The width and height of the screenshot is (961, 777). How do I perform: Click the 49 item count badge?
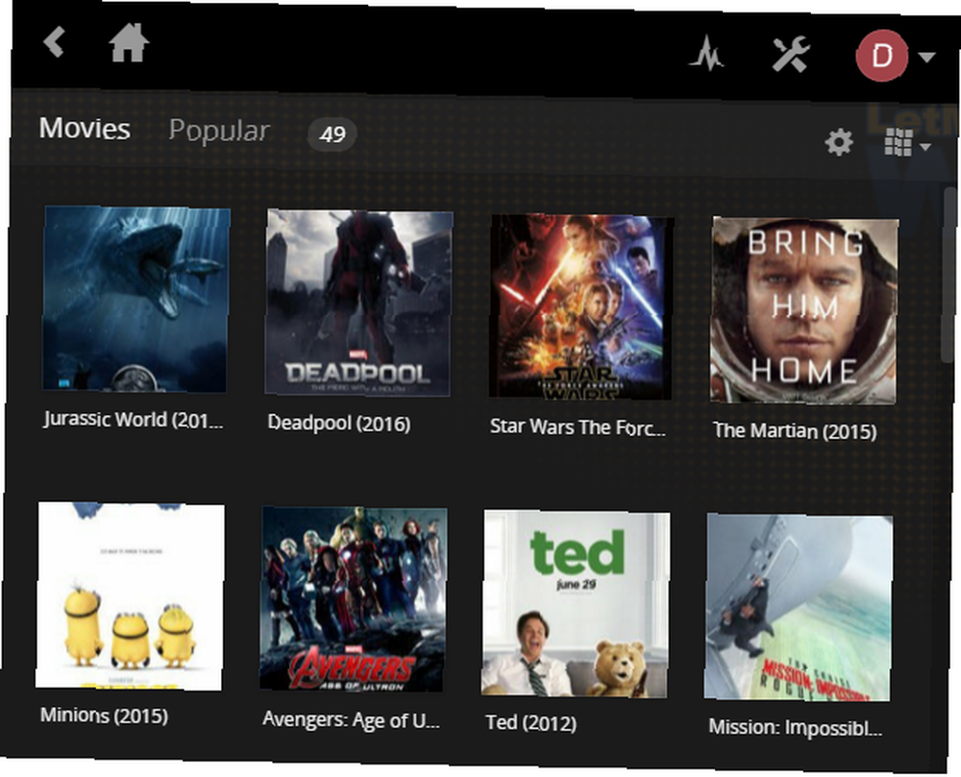(x=333, y=134)
